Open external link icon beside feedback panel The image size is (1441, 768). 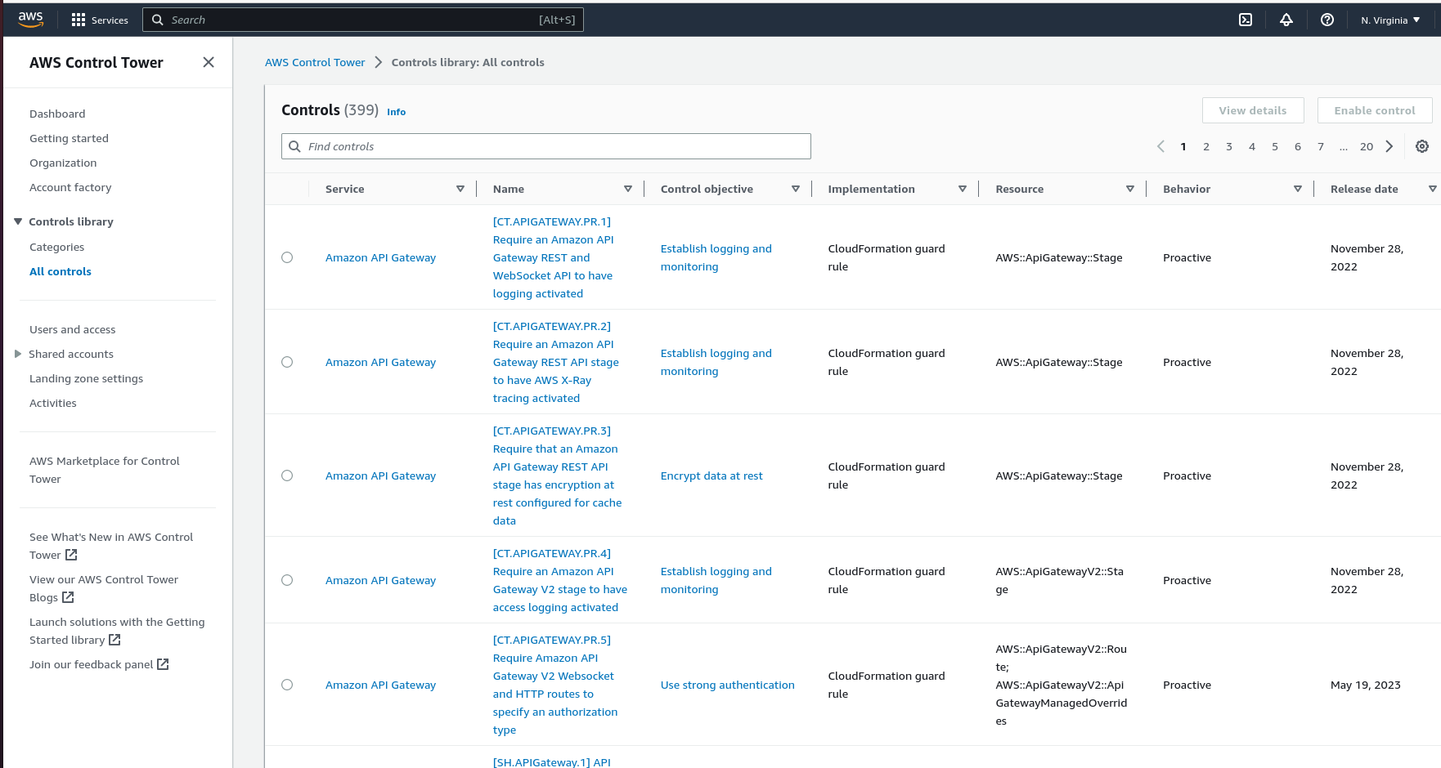coord(163,664)
